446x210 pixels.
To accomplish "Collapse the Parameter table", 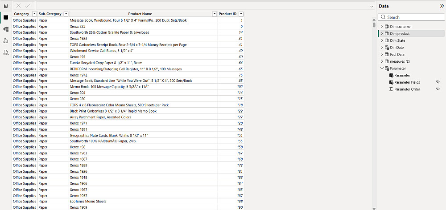I will (x=382, y=69).
